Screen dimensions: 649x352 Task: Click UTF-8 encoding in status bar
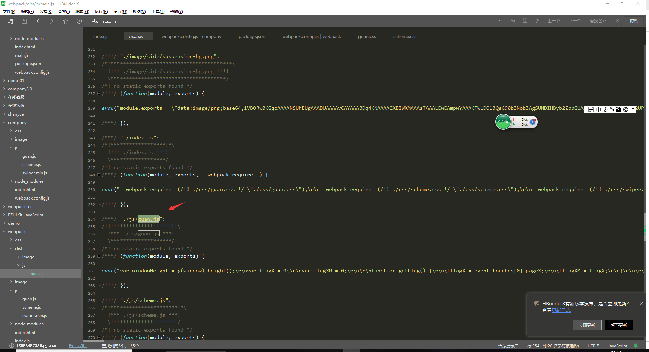(593, 346)
